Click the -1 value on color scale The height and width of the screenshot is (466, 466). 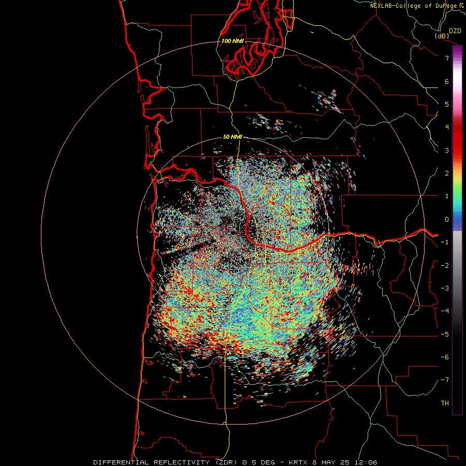pyautogui.click(x=445, y=242)
